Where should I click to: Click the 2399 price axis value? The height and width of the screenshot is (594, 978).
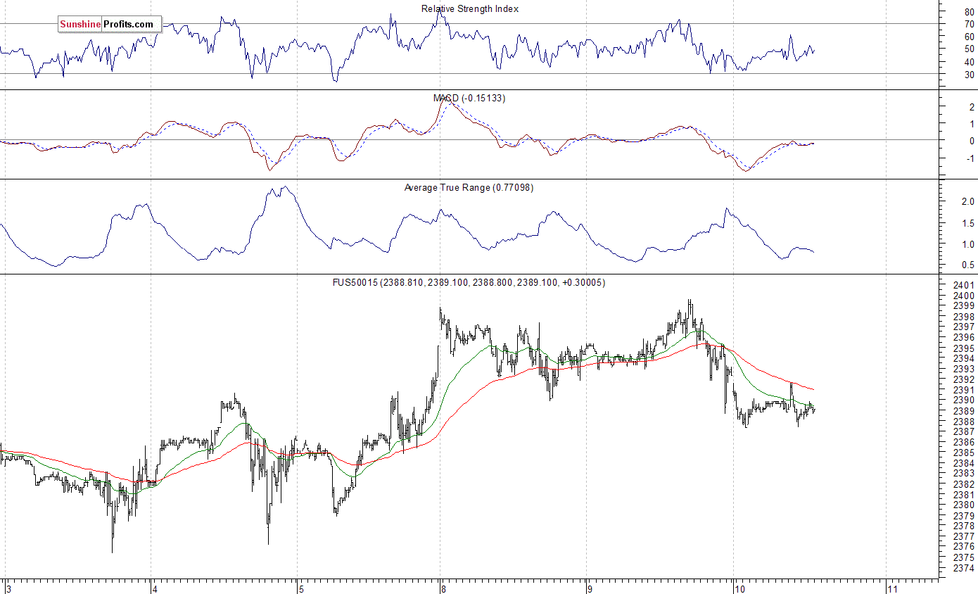tap(965, 306)
